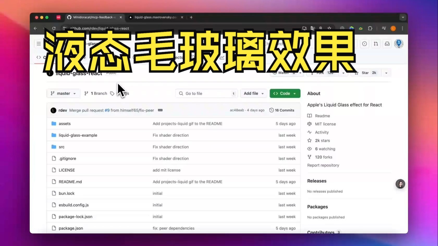Image resolution: width=438 pixels, height=246 pixels.
Task: Open commit hash ac48eab
Action: click(237, 110)
